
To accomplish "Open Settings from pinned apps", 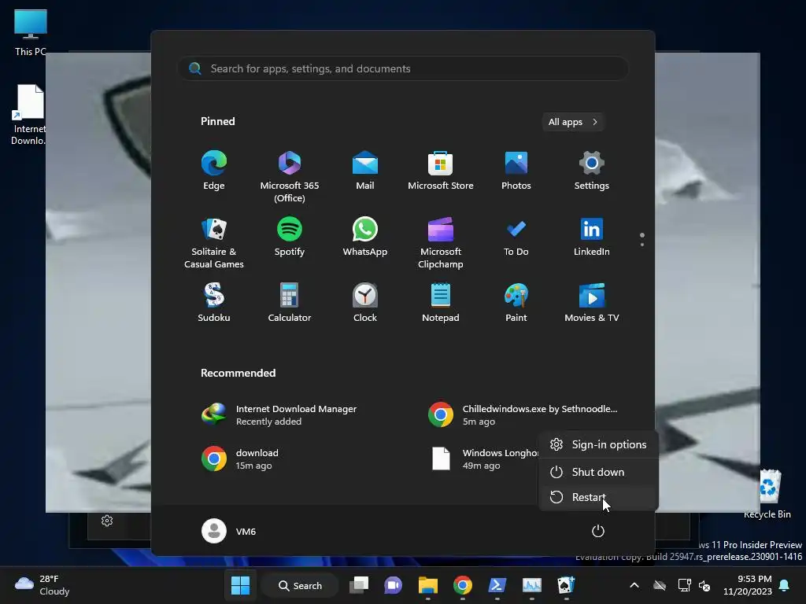I will (592, 171).
